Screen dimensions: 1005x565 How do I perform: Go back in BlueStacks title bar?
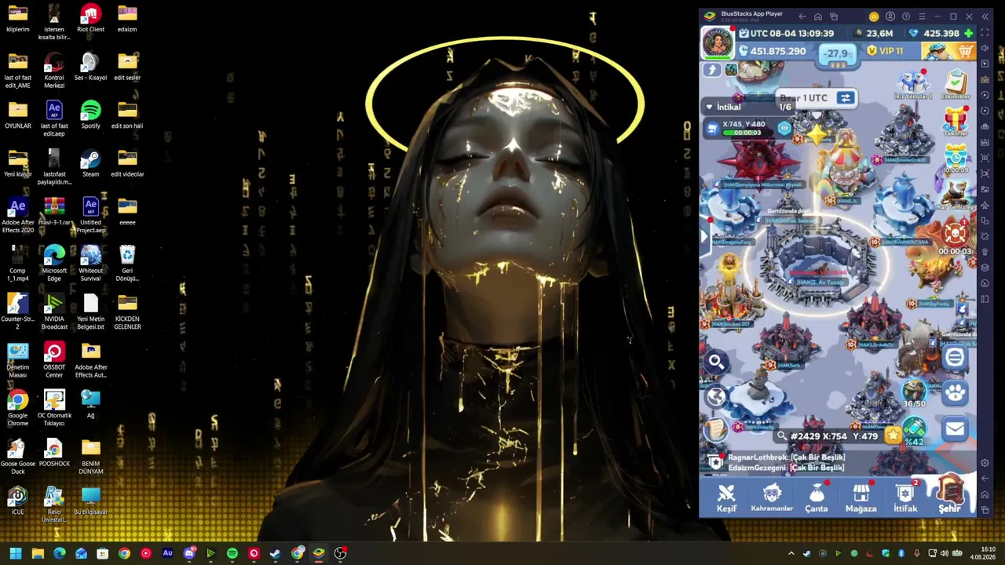[x=802, y=16]
